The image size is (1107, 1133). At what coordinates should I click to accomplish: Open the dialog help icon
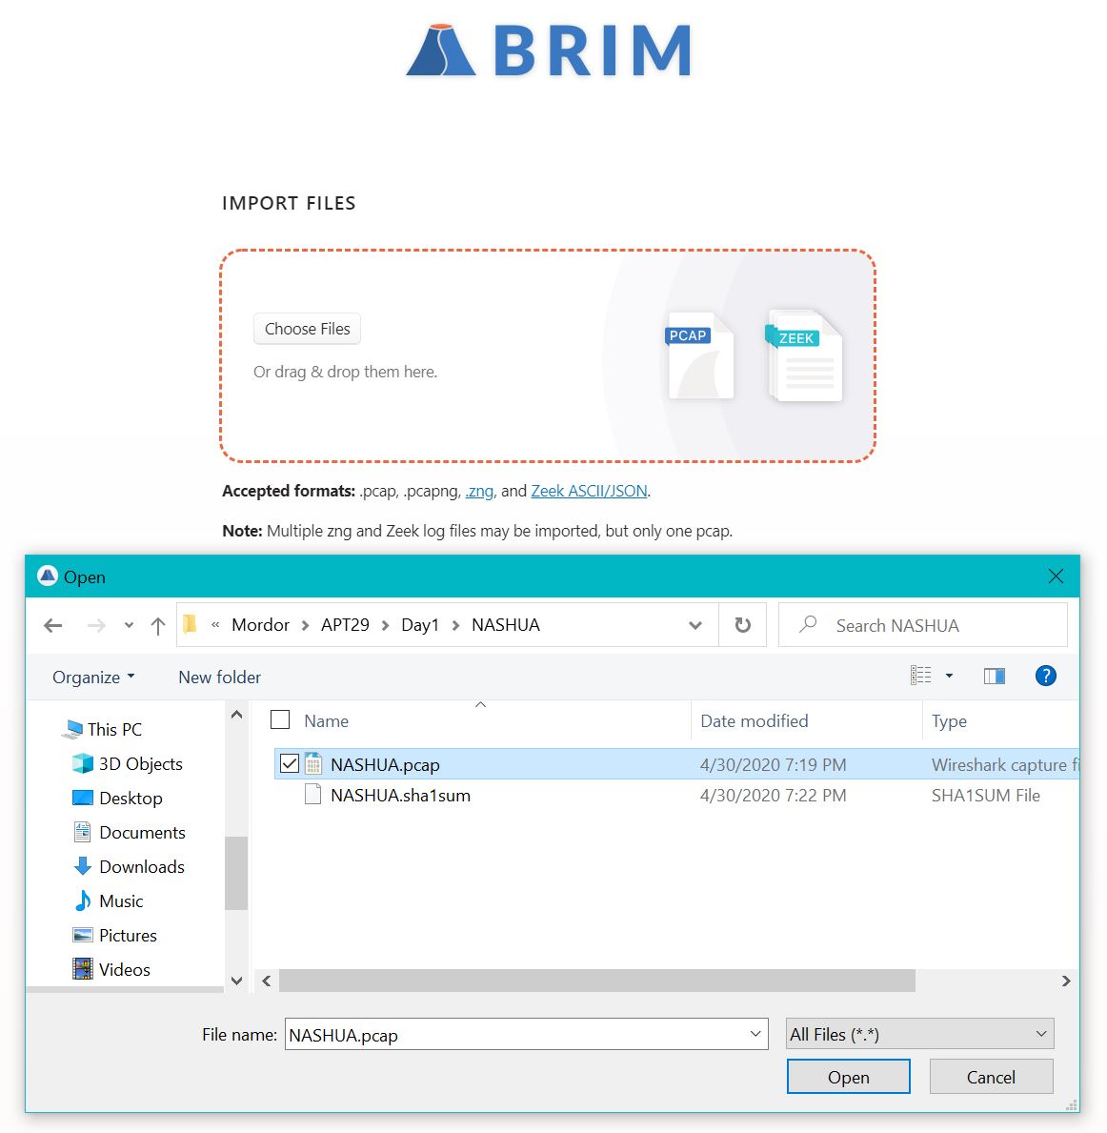pos(1046,676)
